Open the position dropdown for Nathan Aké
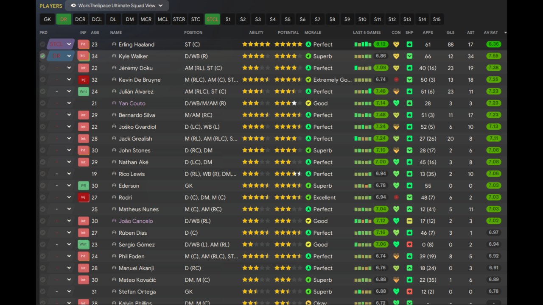543x305 pixels. (61, 162)
